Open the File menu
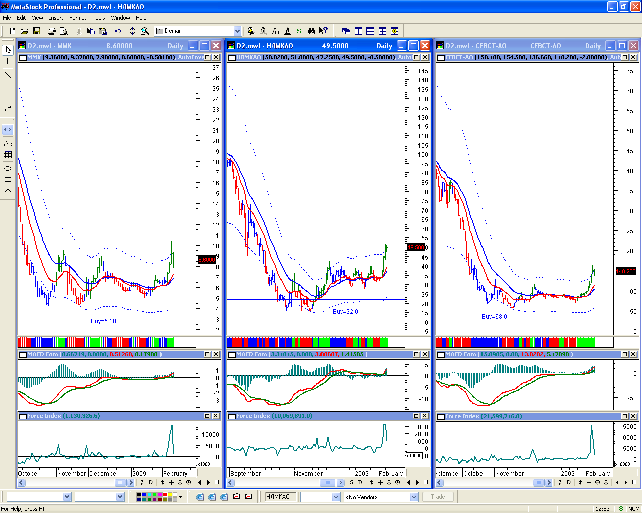 (7, 18)
